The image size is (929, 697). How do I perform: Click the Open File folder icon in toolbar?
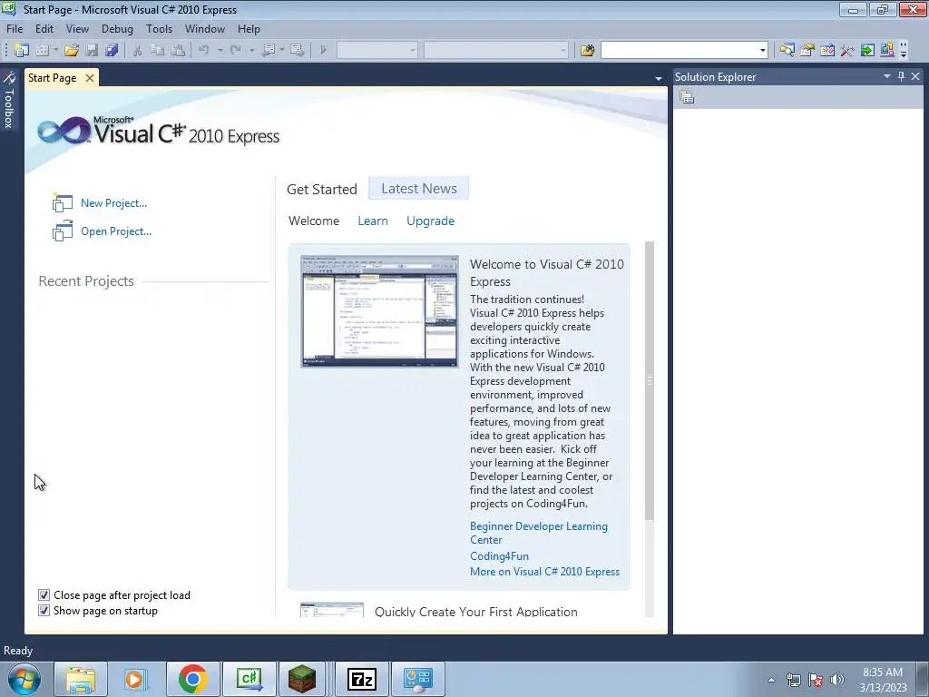(x=72, y=51)
